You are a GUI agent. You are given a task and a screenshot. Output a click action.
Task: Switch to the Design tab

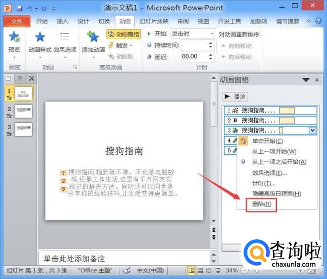click(x=83, y=21)
